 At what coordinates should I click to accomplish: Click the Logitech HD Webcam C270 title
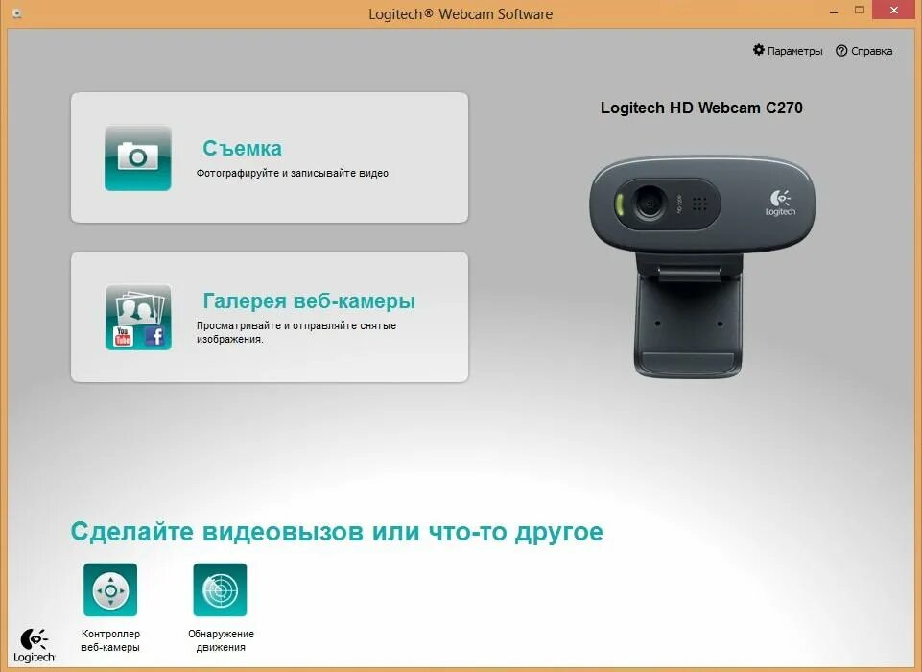coord(701,108)
